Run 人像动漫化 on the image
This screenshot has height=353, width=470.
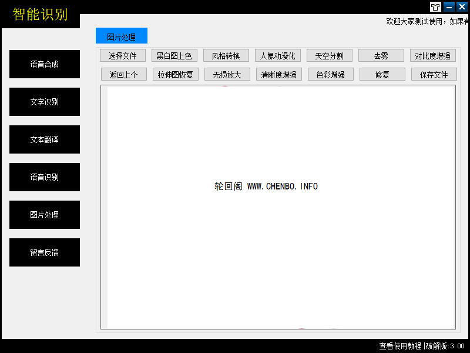pyautogui.click(x=278, y=56)
